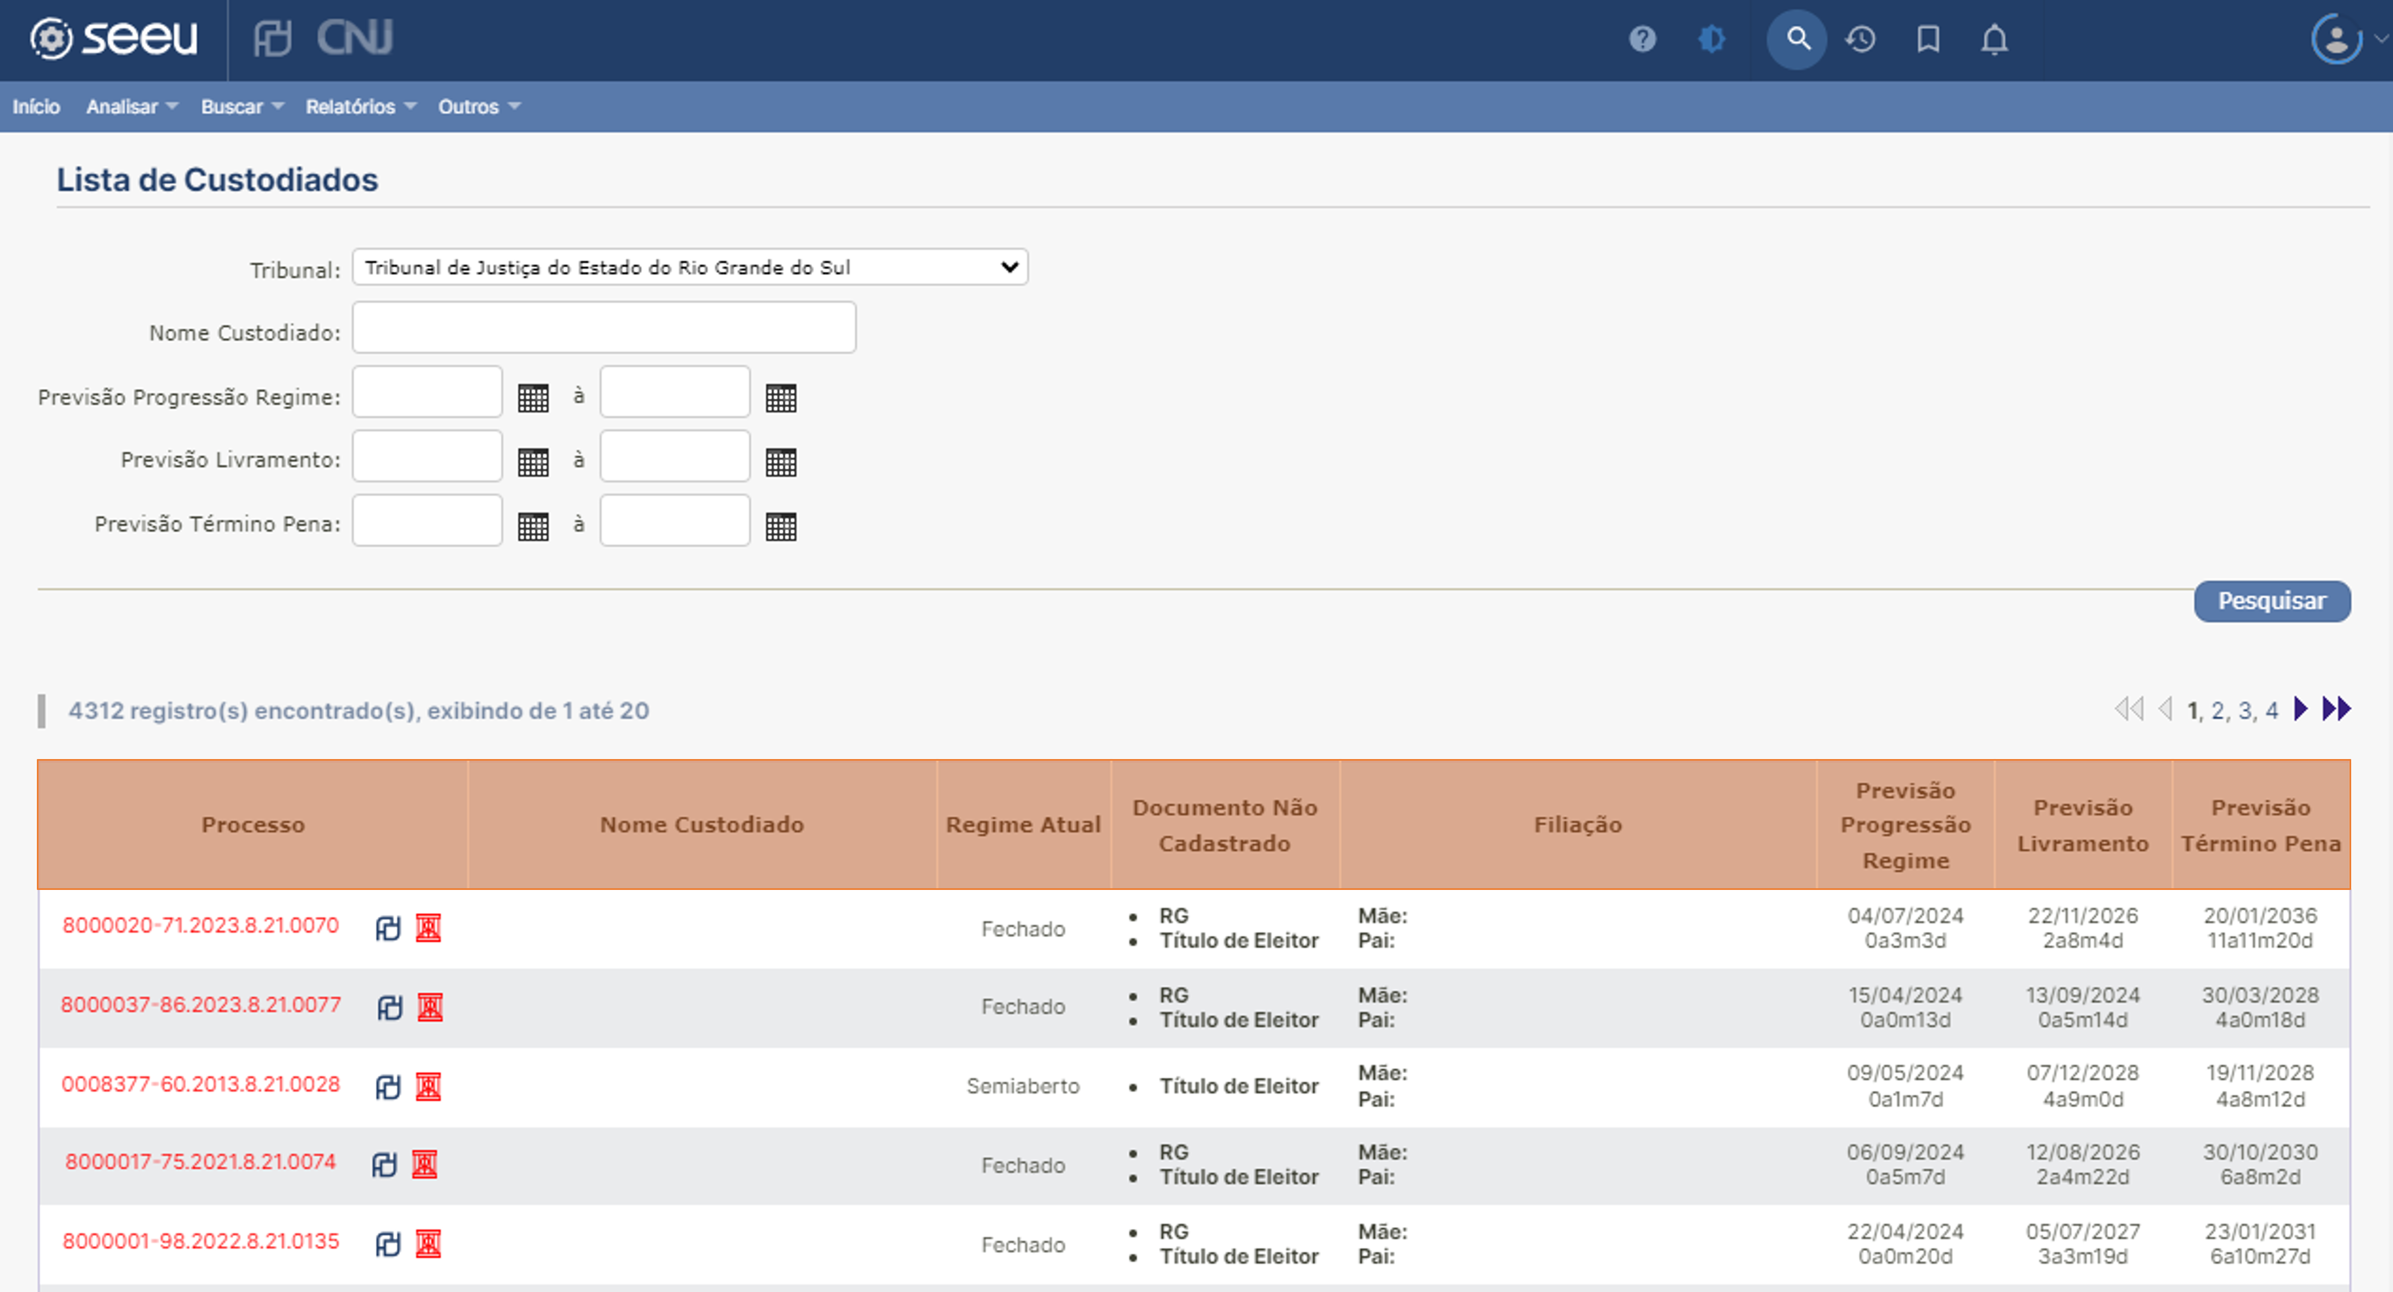Open process 8000001-98.2022.8.21.0135
The height and width of the screenshot is (1292, 2393).
coord(201,1242)
